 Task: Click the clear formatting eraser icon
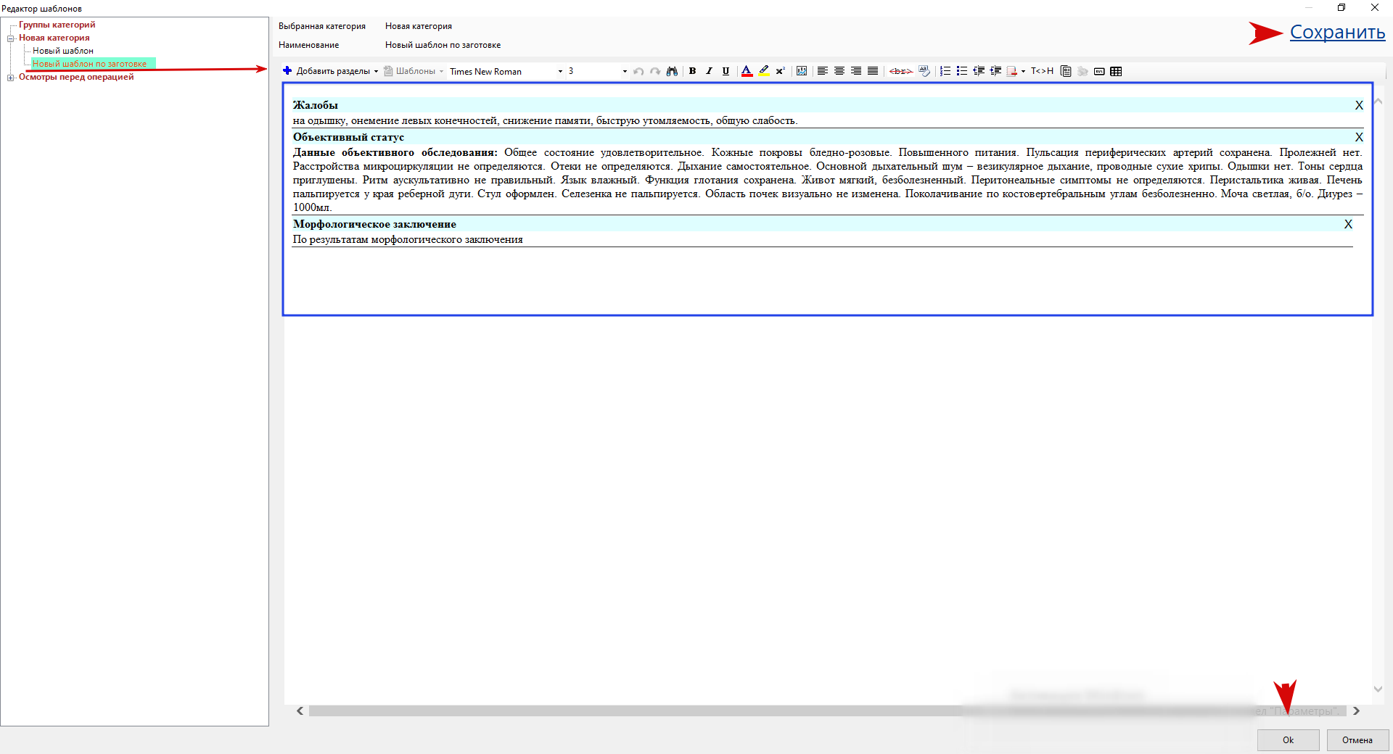[x=924, y=71]
